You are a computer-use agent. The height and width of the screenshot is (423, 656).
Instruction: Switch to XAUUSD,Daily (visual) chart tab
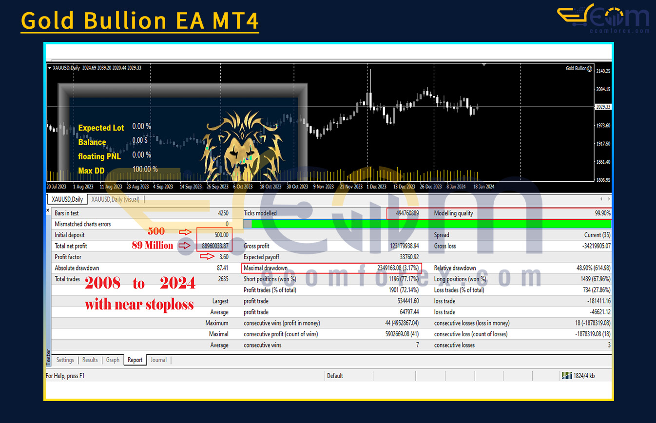[x=116, y=199]
